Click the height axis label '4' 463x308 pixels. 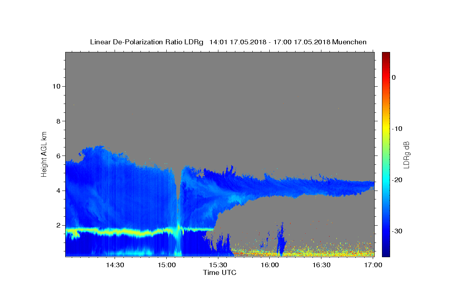coord(58,191)
